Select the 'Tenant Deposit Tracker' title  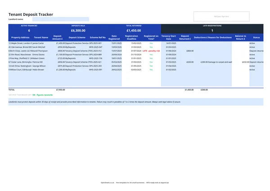(31, 14)
